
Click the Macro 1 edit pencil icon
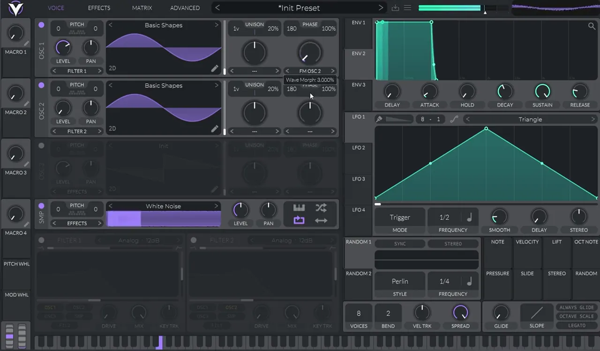(27, 44)
